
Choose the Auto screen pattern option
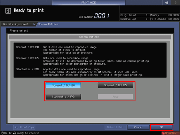115,97
